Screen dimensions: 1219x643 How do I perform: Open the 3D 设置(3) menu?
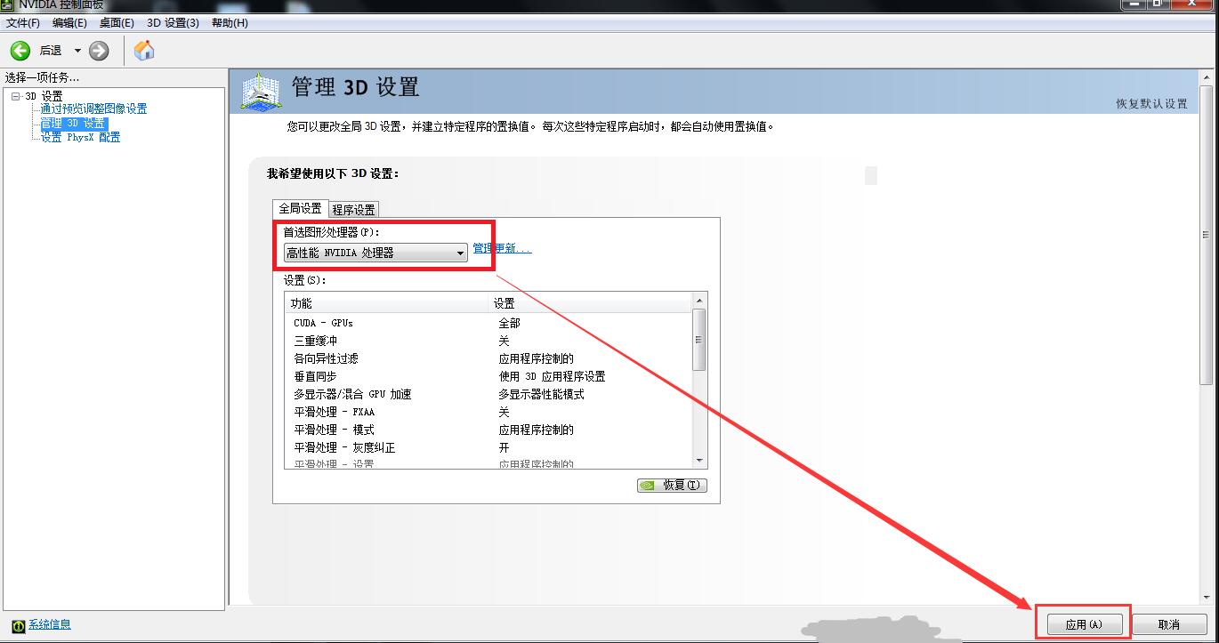pyautogui.click(x=173, y=23)
